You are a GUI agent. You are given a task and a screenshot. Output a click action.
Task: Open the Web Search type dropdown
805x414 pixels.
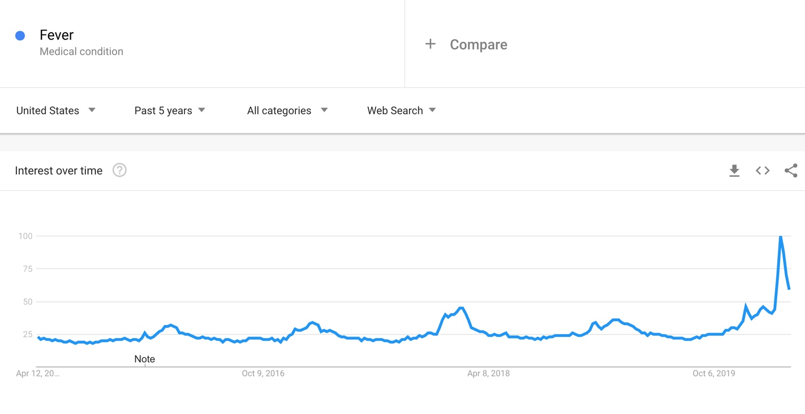tap(402, 110)
